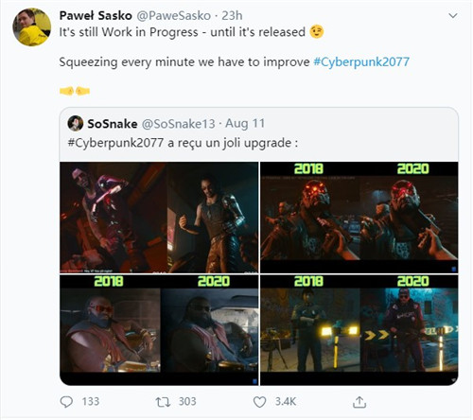The image size is (473, 420).
Task: View the Johnny Silverhand comparison image
Action: pyautogui.click(x=159, y=218)
